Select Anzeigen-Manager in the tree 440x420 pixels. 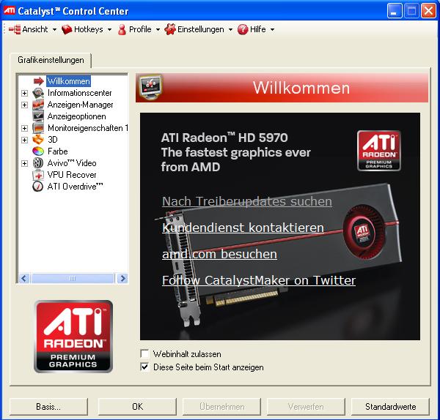click(x=80, y=105)
